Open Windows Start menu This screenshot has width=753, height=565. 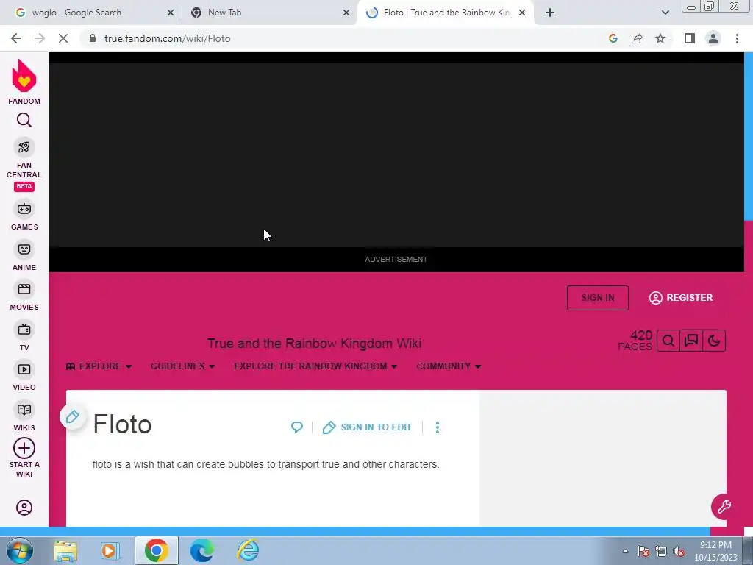tap(20, 550)
